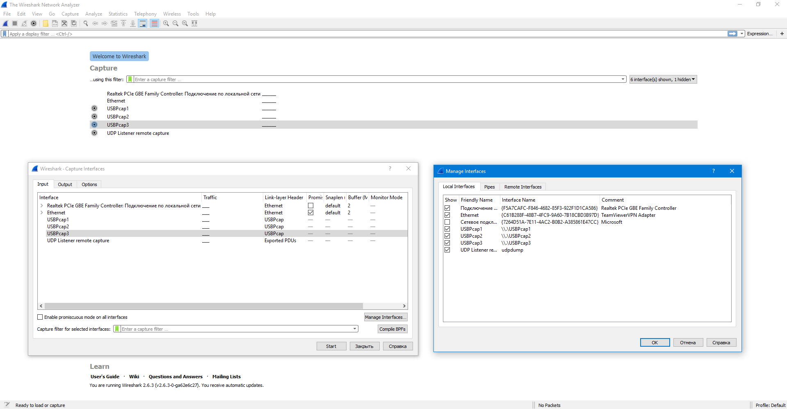
Task: Switch to the Options tab
Action: coord(89,184)
